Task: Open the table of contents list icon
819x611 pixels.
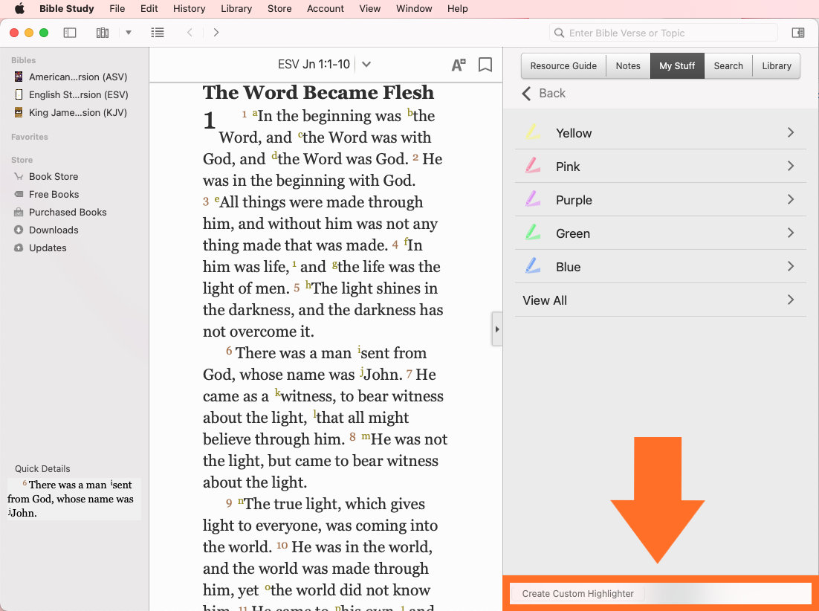Action: [x=158, y=33]
